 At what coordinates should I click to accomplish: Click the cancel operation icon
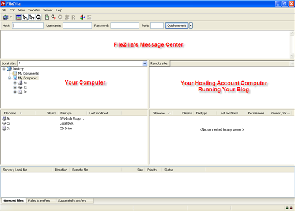tap(60, 17)
